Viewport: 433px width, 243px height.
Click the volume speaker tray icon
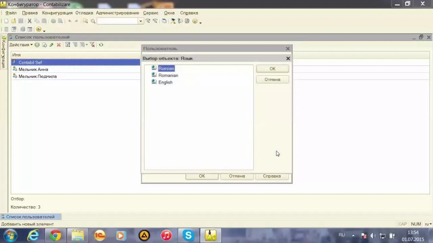(x=373, y=236)
